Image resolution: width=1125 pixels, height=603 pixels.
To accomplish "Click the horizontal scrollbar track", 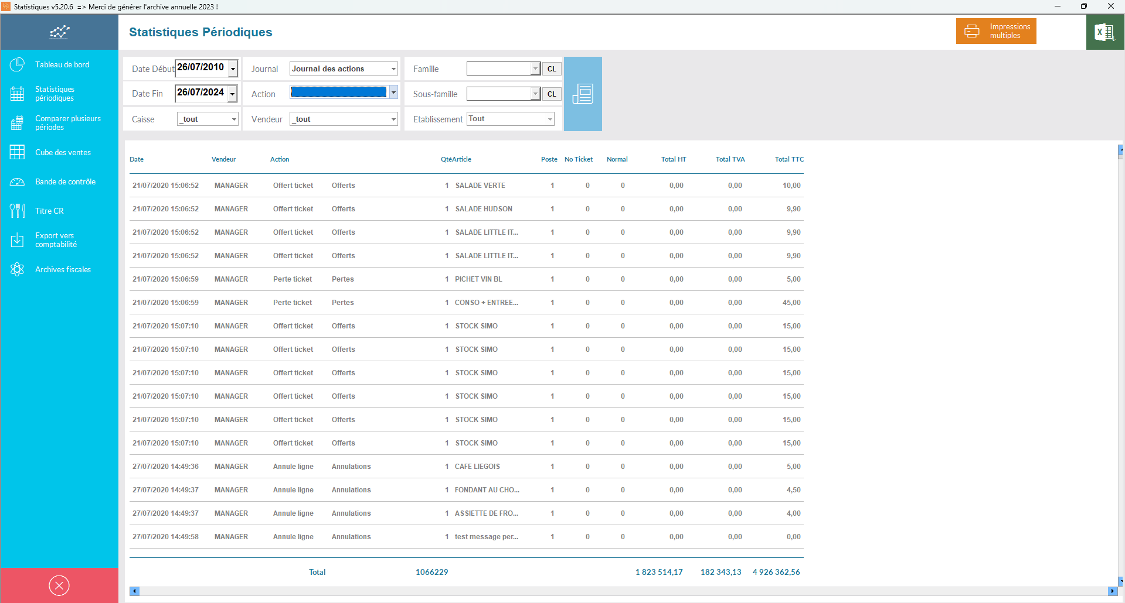I will 623,591.
